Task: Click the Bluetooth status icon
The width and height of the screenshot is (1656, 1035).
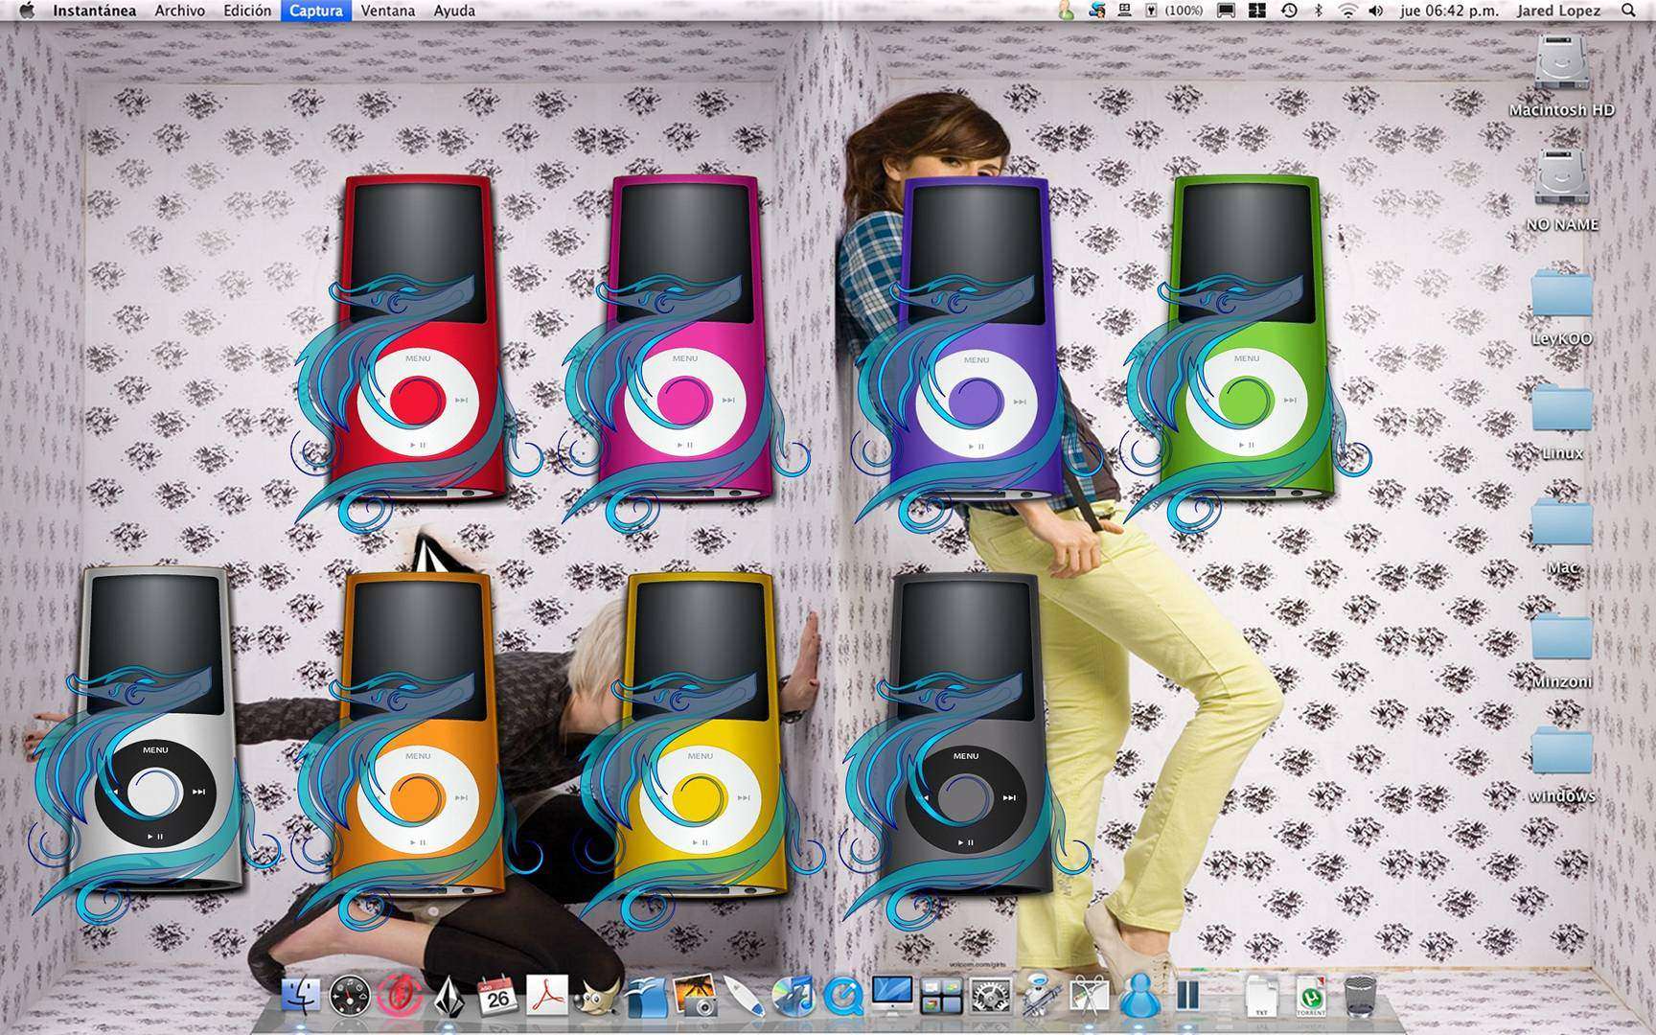Action: [x=1318, y=11]
